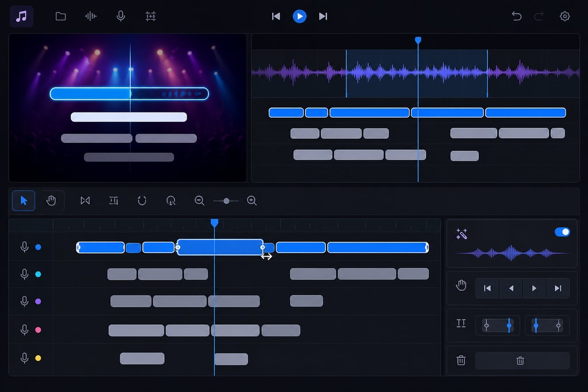Redo the last action
588x392 pixels.
click(x=539, y=16)
